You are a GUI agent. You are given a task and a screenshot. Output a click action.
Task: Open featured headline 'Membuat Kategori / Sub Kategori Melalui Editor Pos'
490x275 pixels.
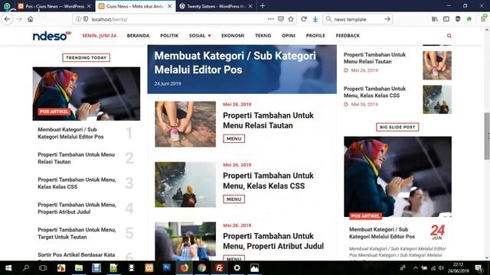(x=235, y=63)
